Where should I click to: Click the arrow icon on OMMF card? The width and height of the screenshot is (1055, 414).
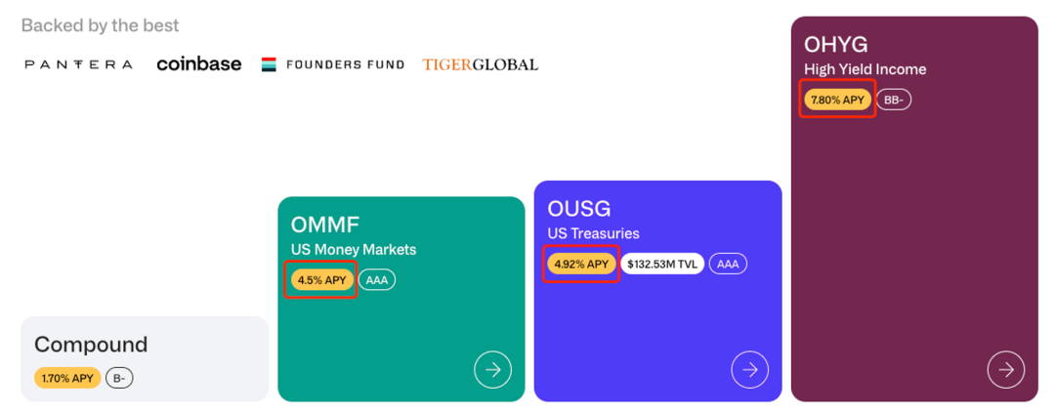(492, 370)
